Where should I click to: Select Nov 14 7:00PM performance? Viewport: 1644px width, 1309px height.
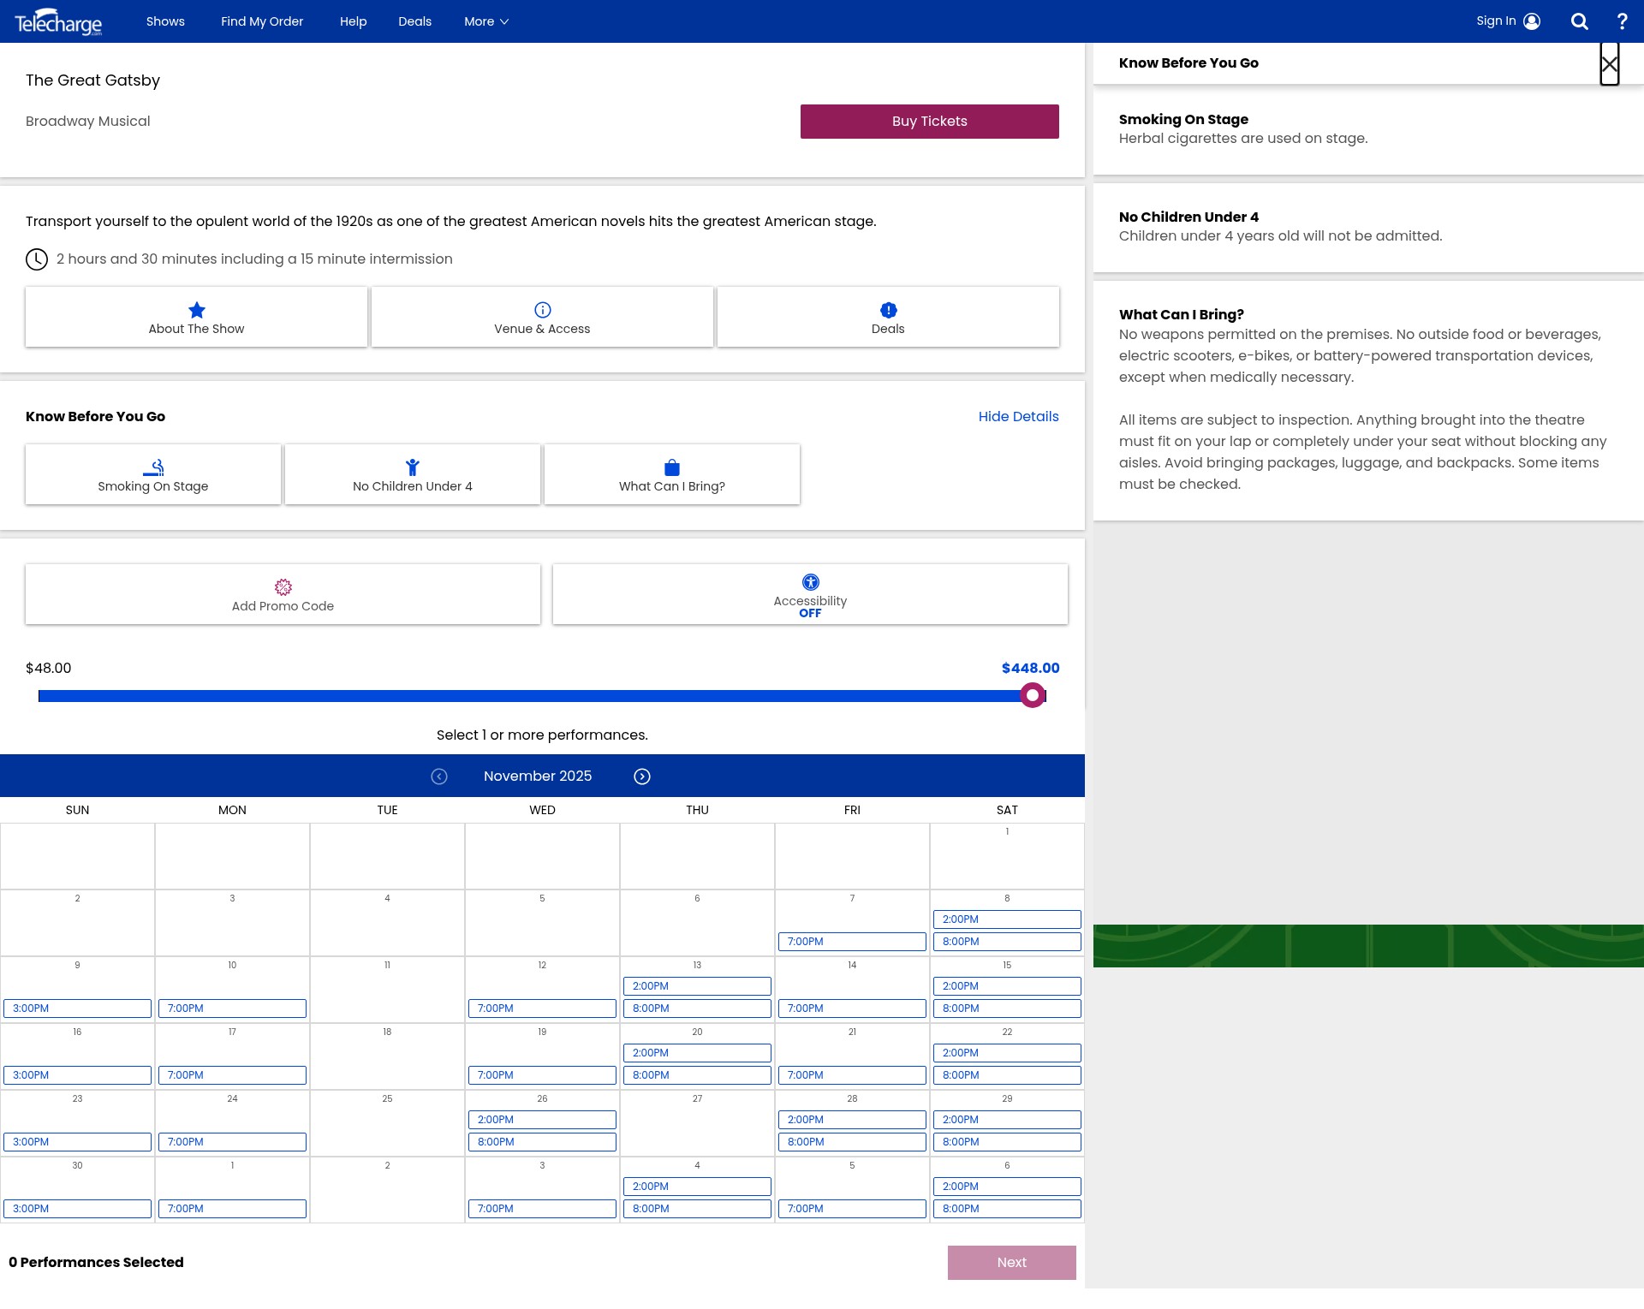[x=852, y=1009]
